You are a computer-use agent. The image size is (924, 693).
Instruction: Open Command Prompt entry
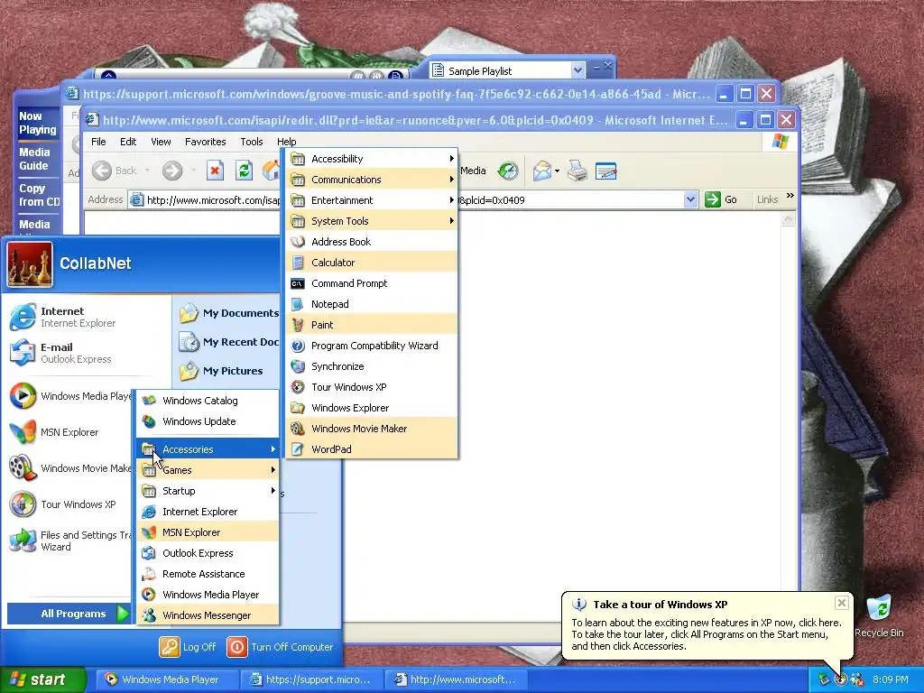click(x=371, y=283)
